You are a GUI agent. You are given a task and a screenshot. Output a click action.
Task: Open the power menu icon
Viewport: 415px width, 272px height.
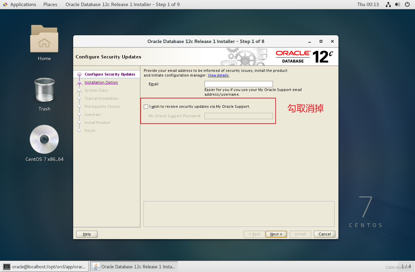pyautogui.click(x=407, y=4)
